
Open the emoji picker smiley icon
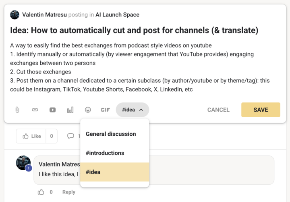pyautogui.click(x=88, y=110)
